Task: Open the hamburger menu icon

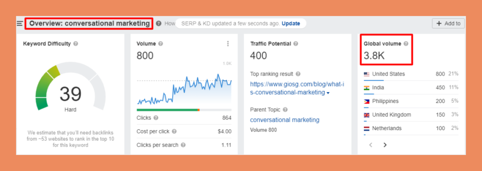Action: tap(20, 23)
